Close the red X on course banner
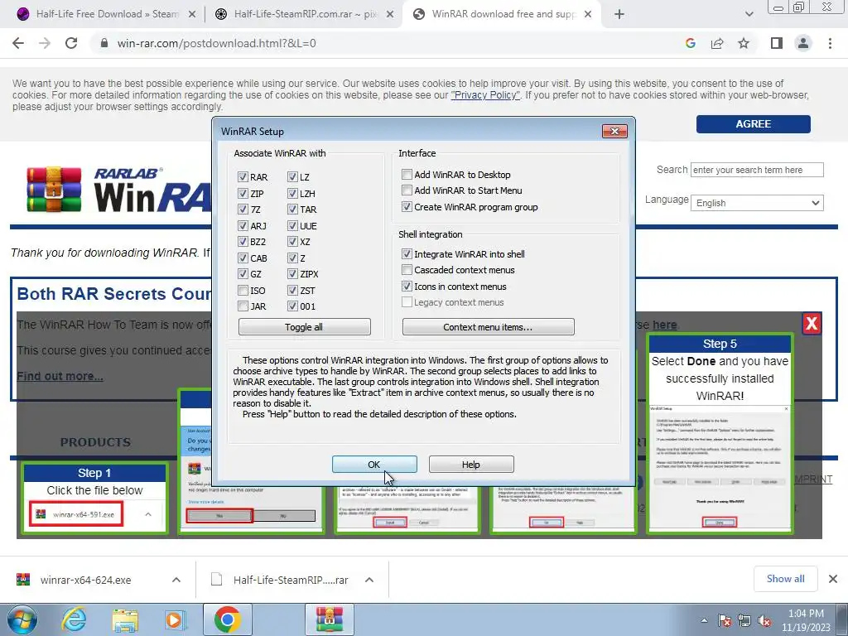This screenshot has height=636, width=848. click(812, 324)
